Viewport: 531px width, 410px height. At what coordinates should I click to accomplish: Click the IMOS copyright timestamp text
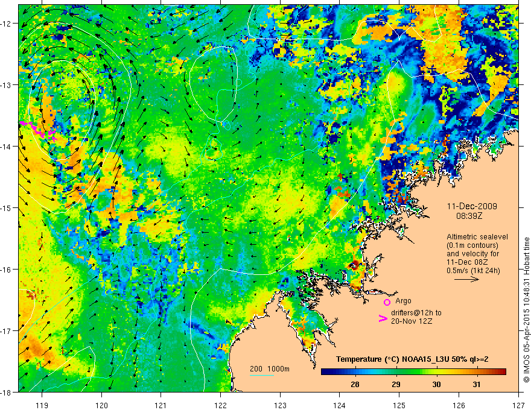[x=526, y=309]
